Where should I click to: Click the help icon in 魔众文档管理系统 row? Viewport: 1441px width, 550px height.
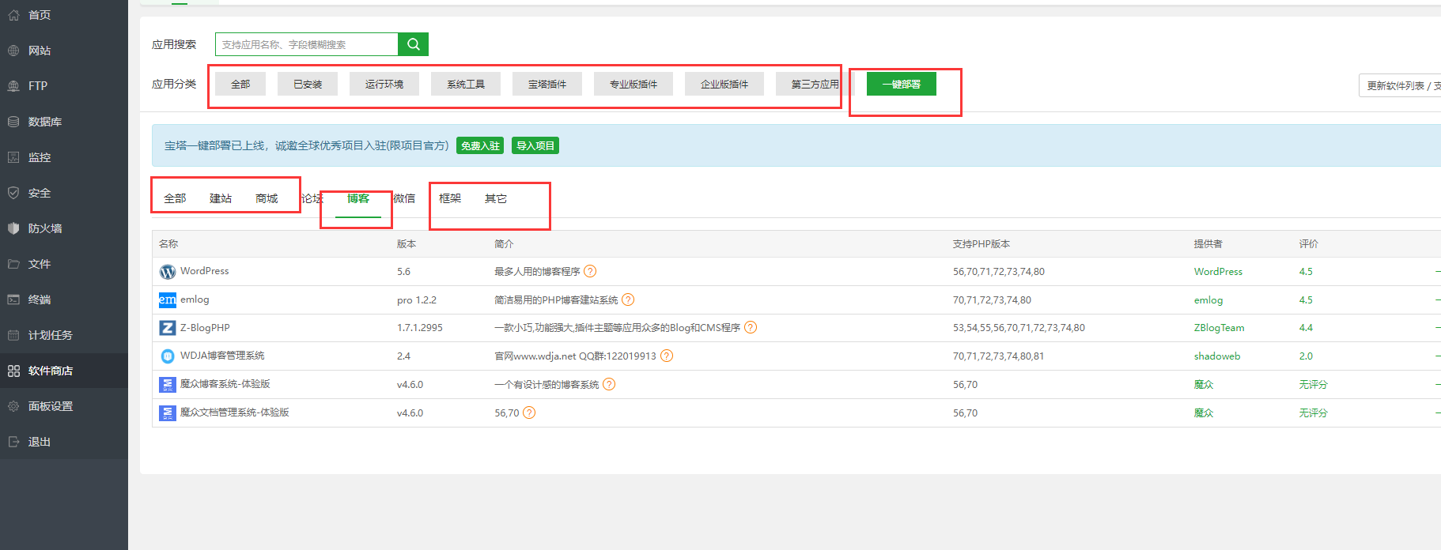[529, 412]
